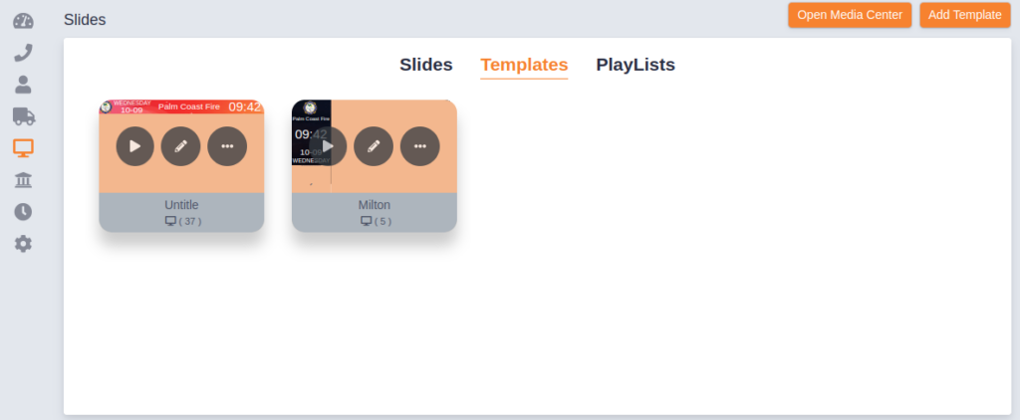Select the monitor display sidebar icon
Viewport: 1020px width, 420px height.
(x=24, y=148)
